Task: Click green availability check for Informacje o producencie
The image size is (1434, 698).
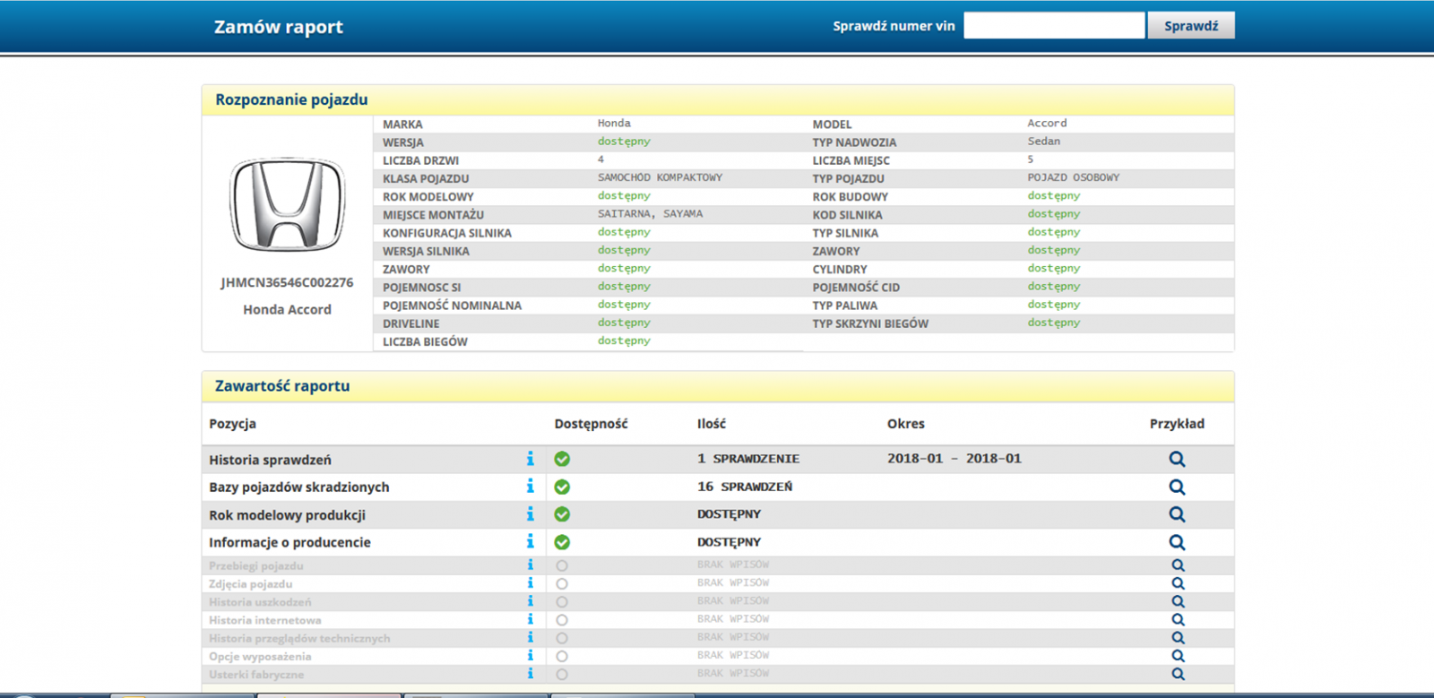Action: 562,542
